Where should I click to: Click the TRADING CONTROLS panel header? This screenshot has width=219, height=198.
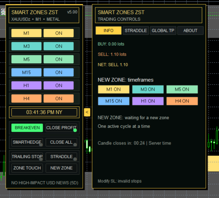click(x=149, y=15)
